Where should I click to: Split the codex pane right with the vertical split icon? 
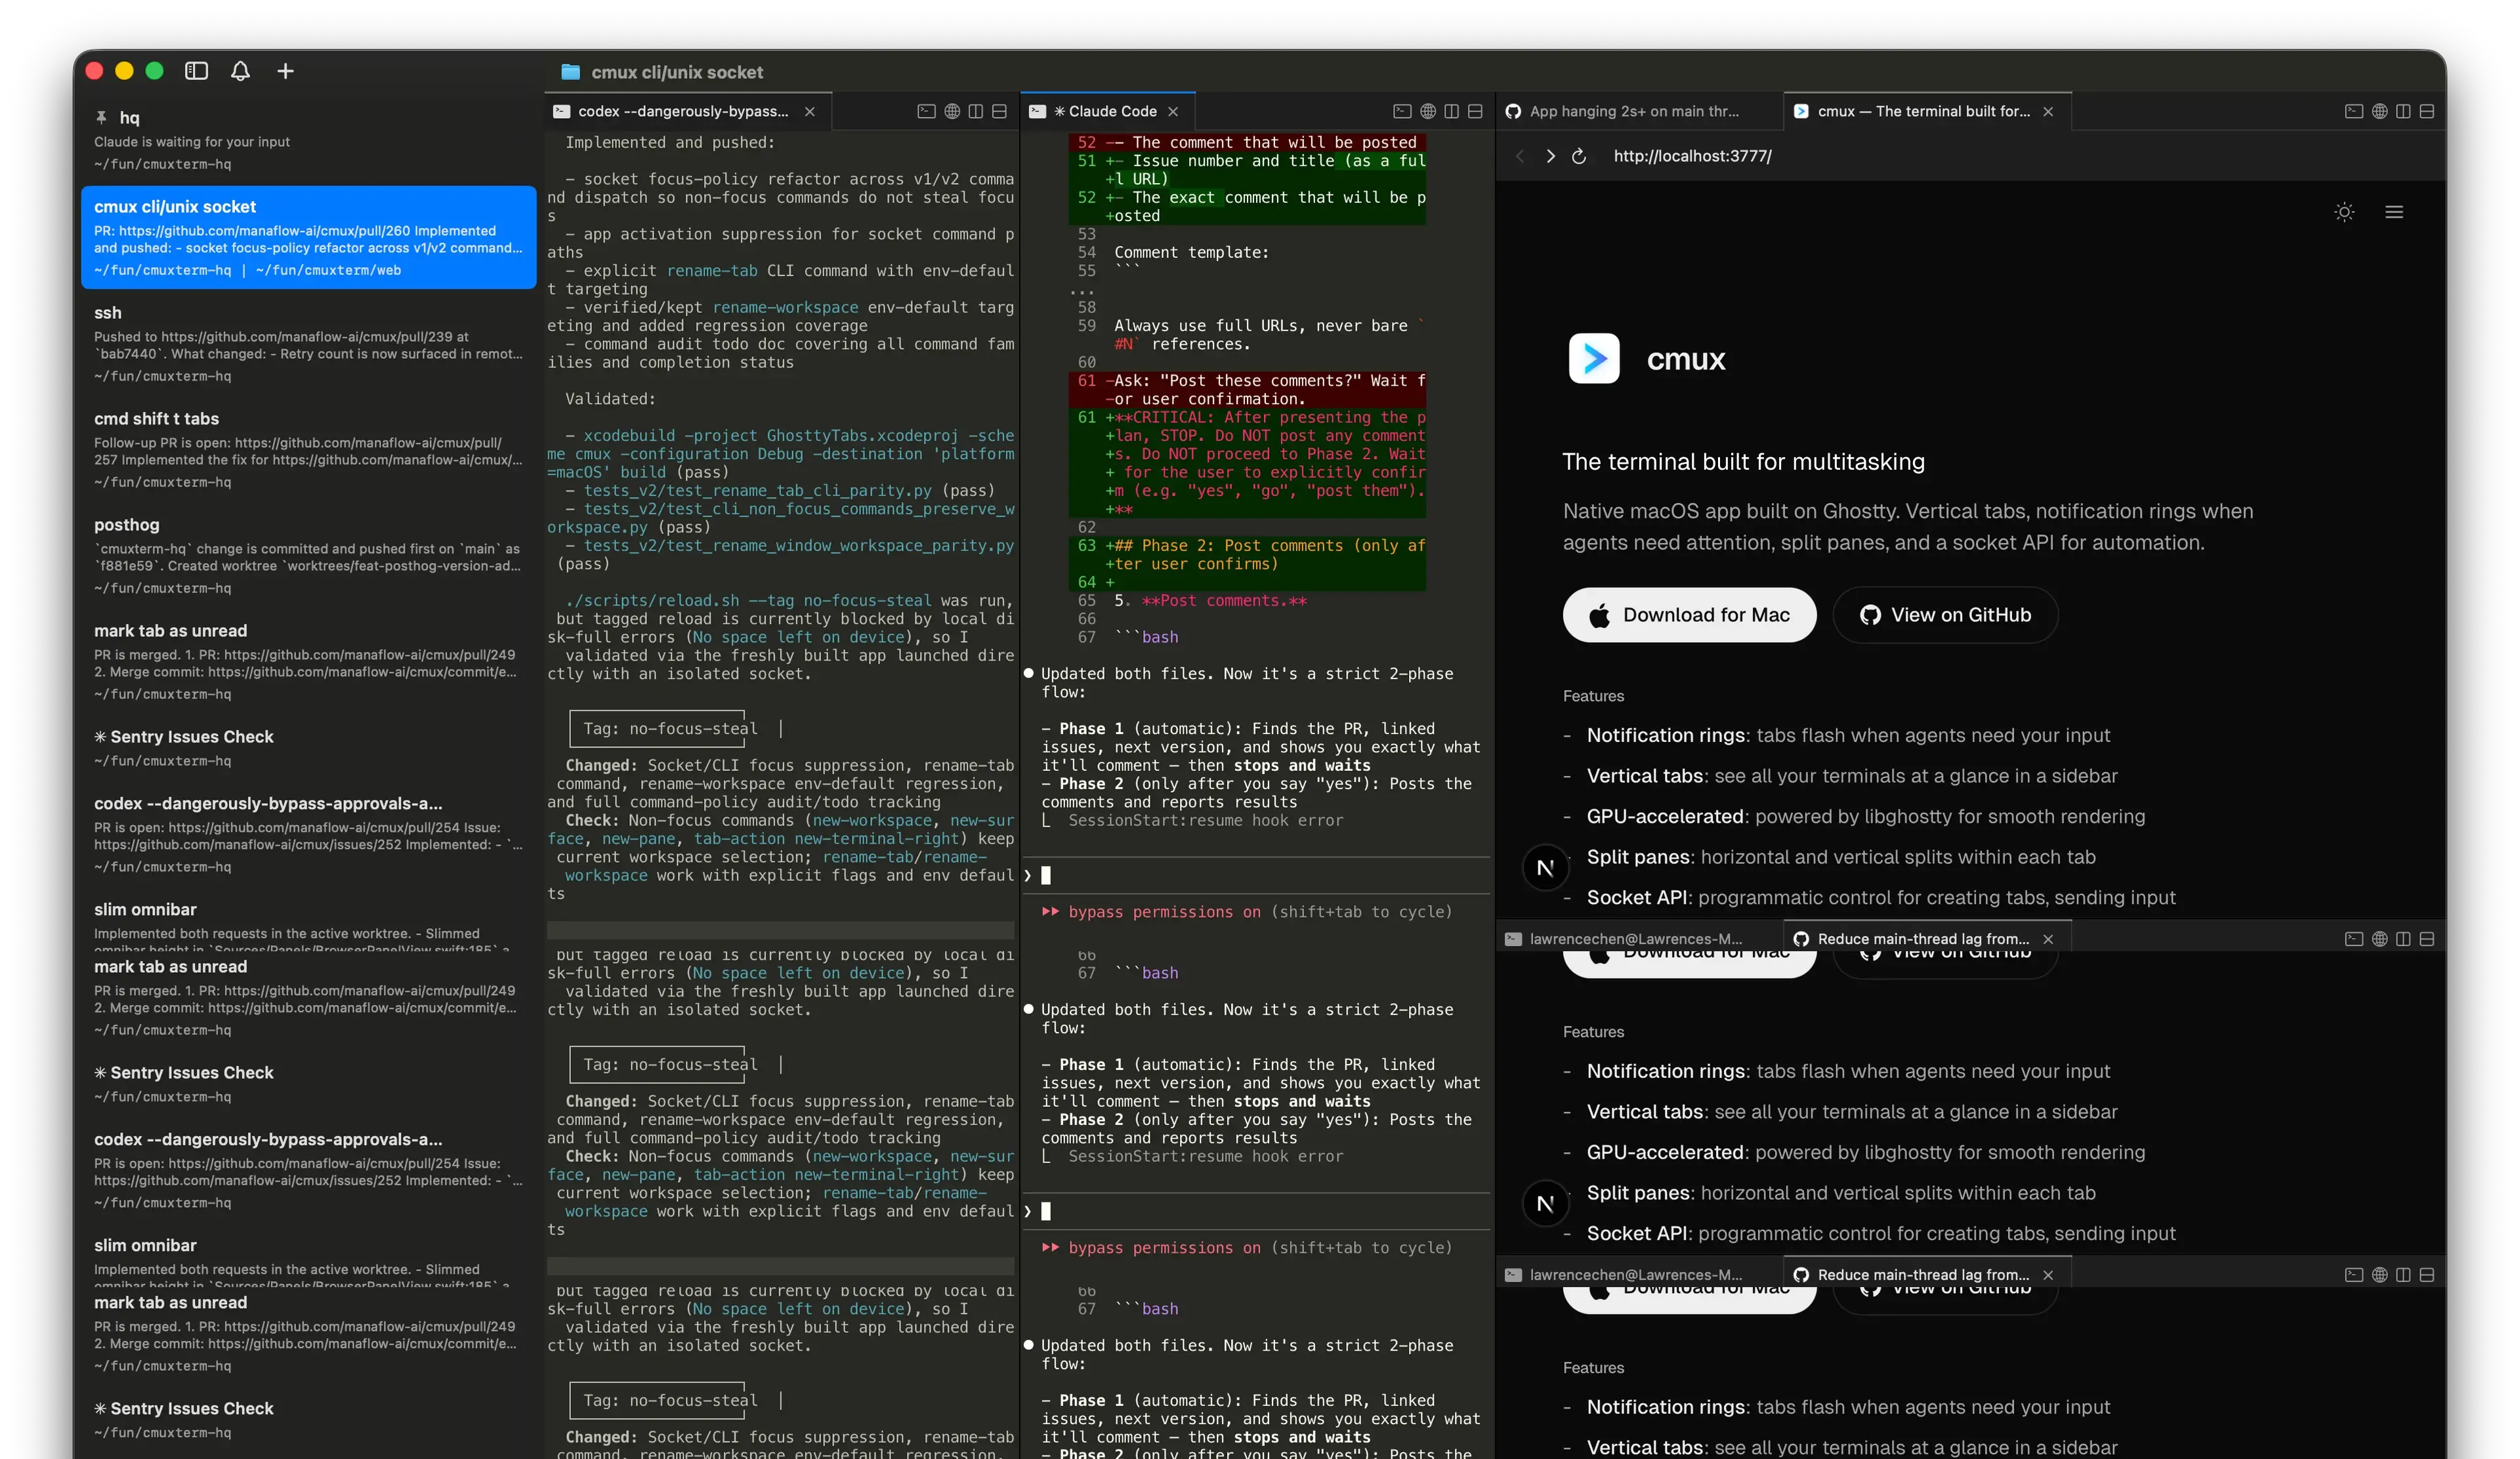[x=976, y=112]
